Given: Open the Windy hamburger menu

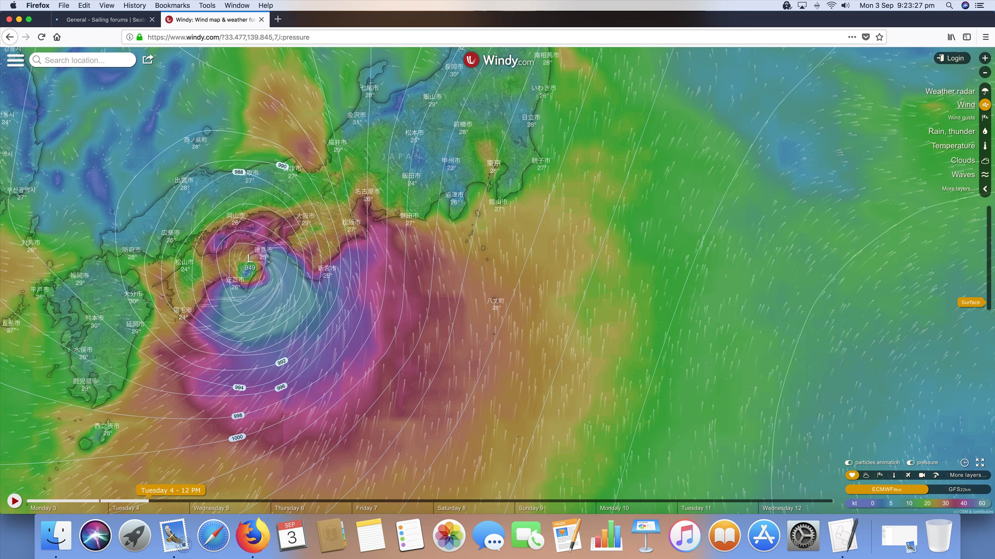Looking at the screenshot, I should point(15,60).
